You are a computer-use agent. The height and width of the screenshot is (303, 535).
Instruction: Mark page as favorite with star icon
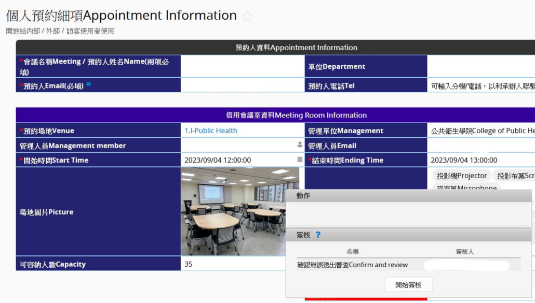pos(247,16)
